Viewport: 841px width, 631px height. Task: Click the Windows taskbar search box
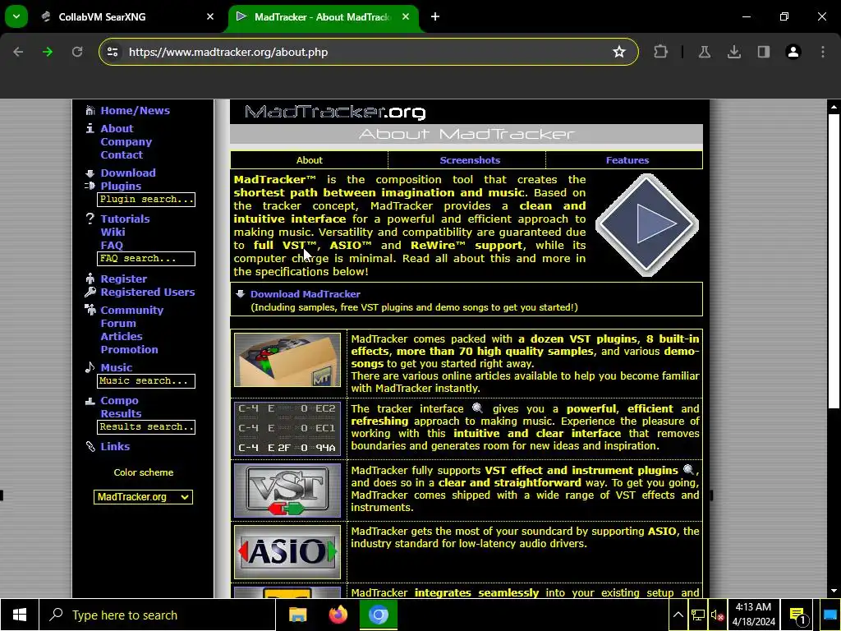click(157, 615)
